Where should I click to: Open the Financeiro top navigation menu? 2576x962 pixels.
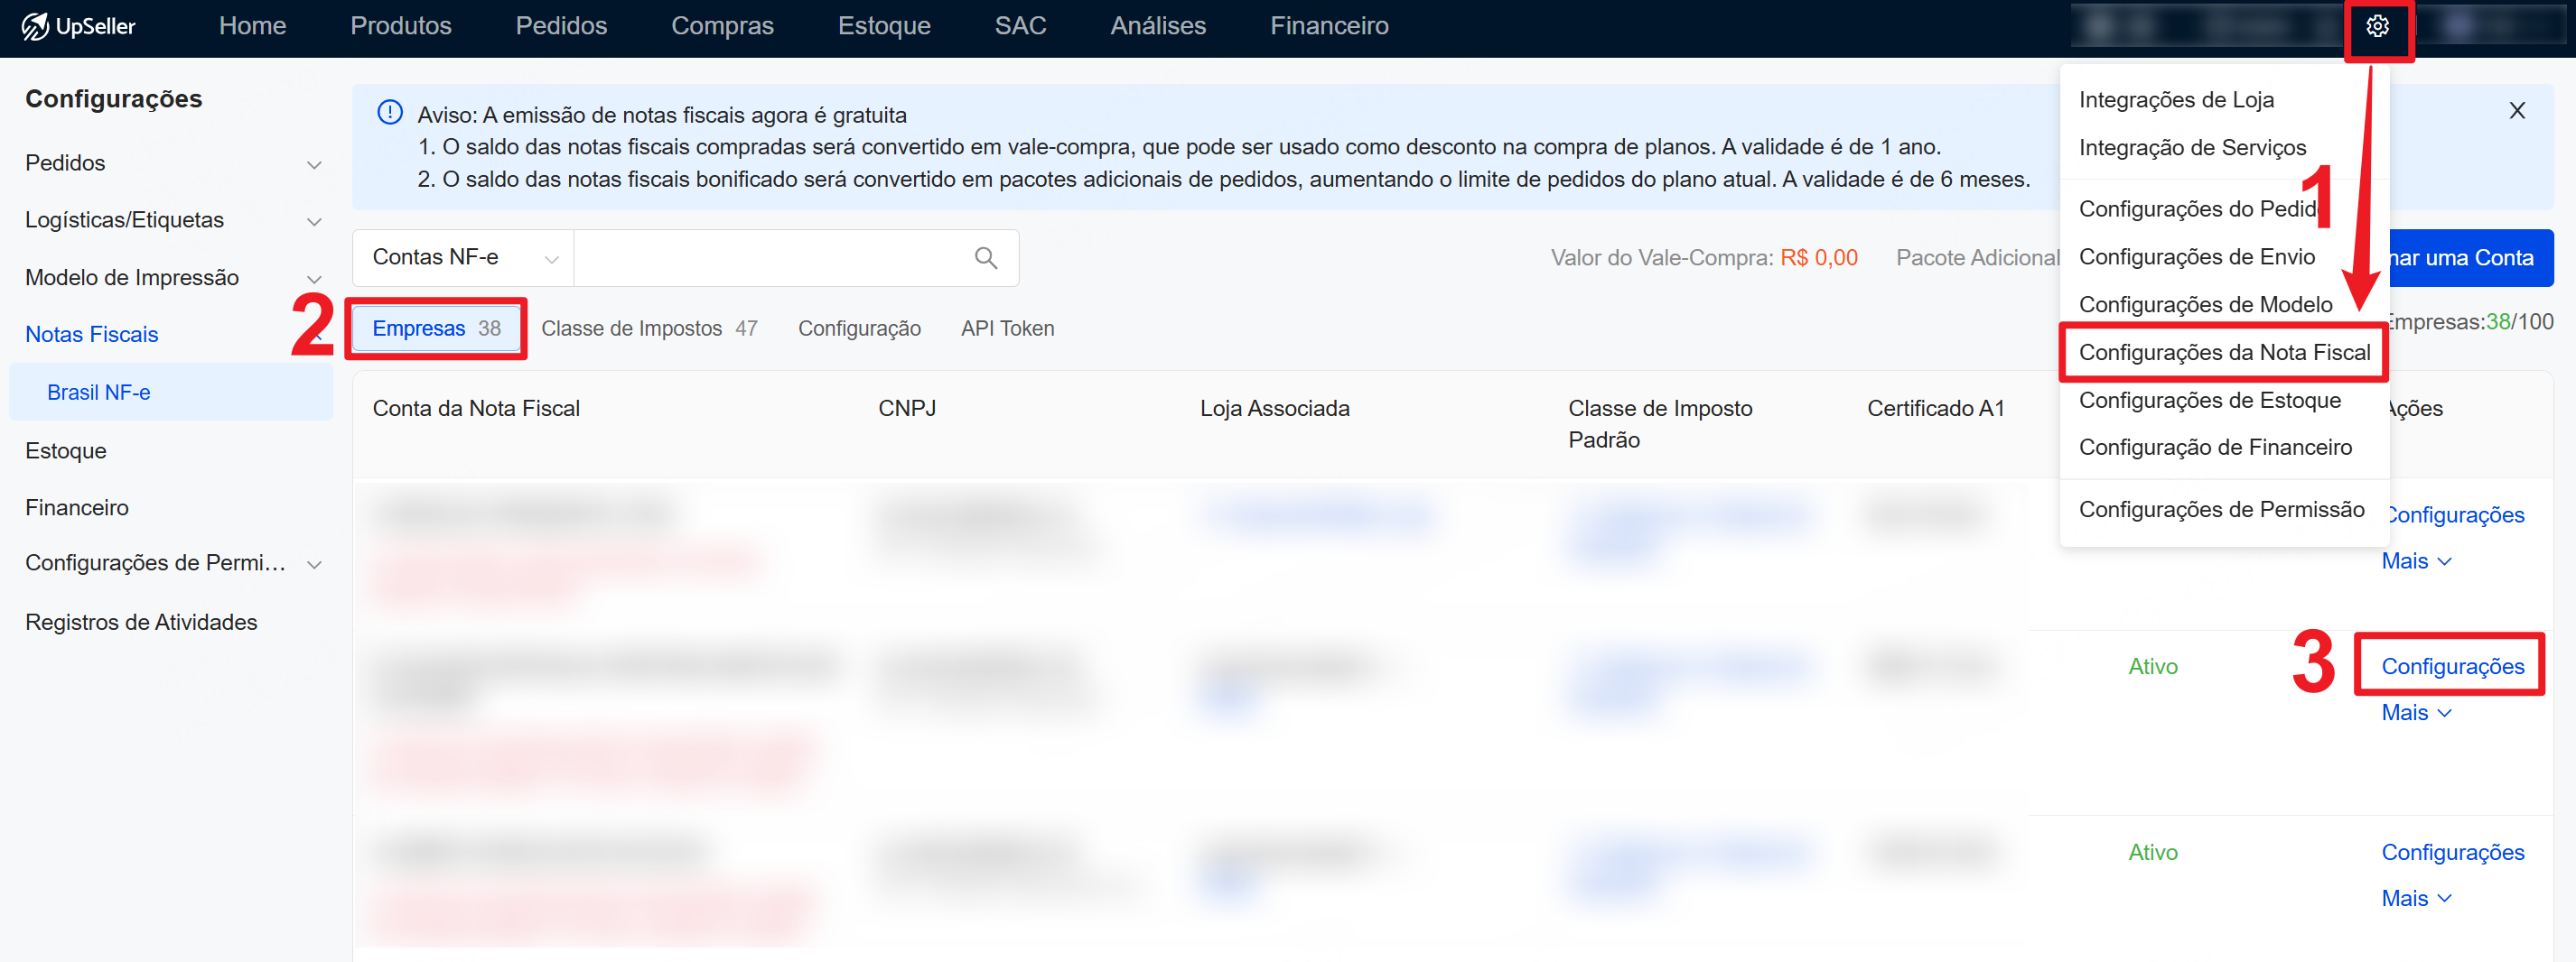tap(1328, 27)
